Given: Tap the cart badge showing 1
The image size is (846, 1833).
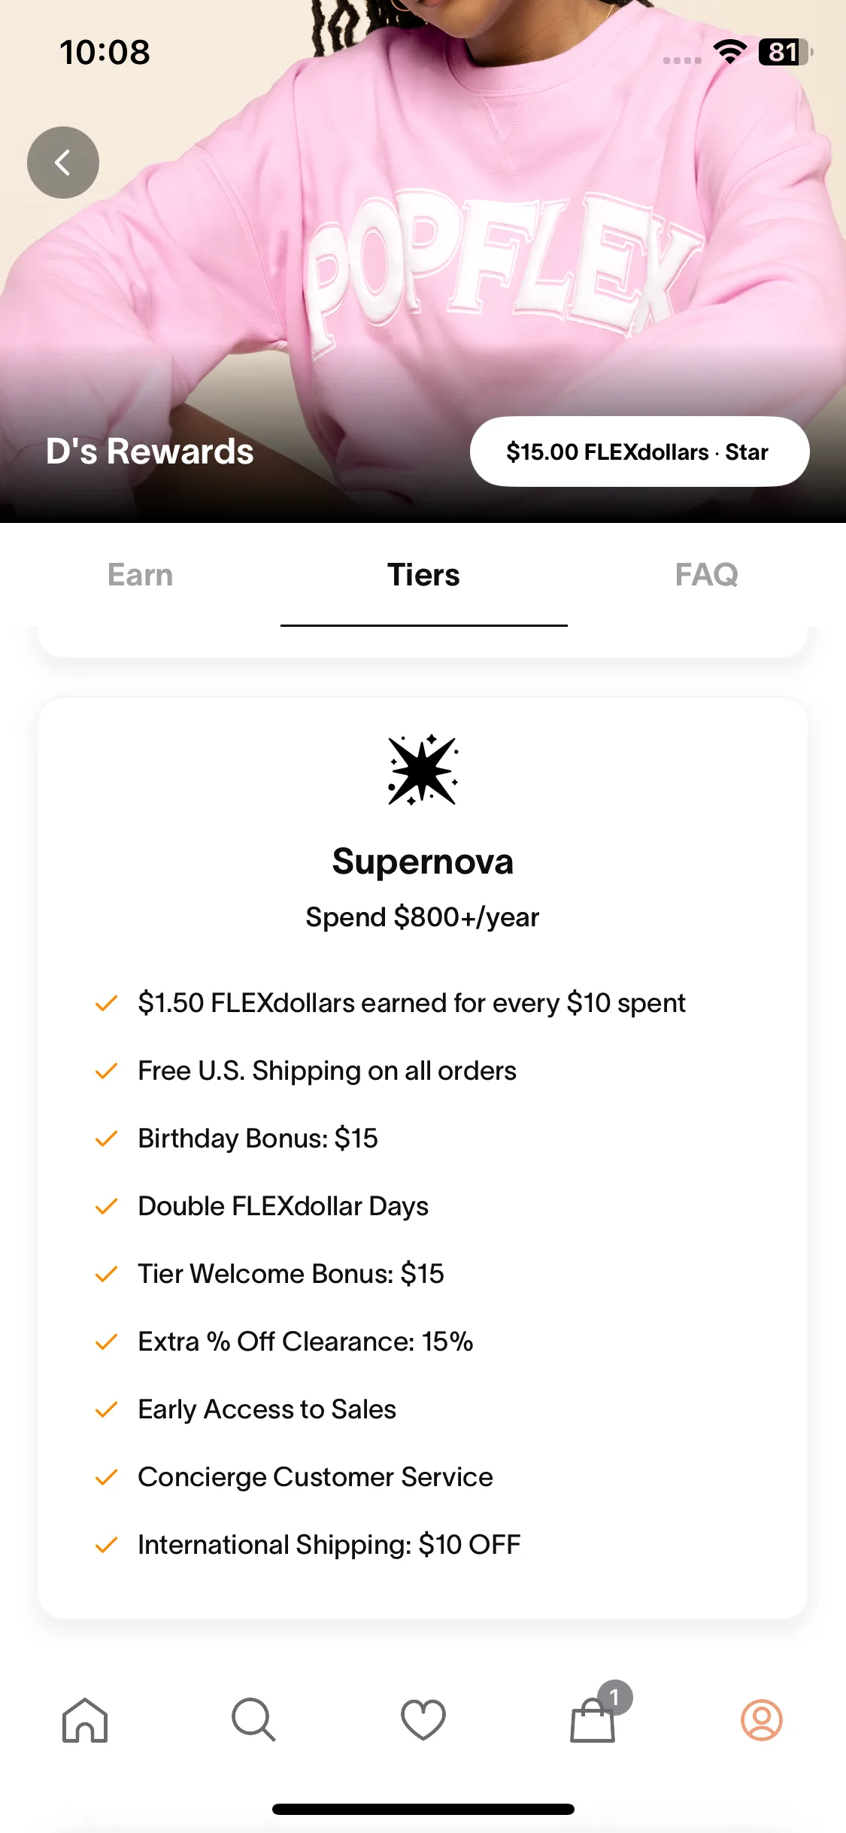Looking at the screenshot, I should 615,1698.
